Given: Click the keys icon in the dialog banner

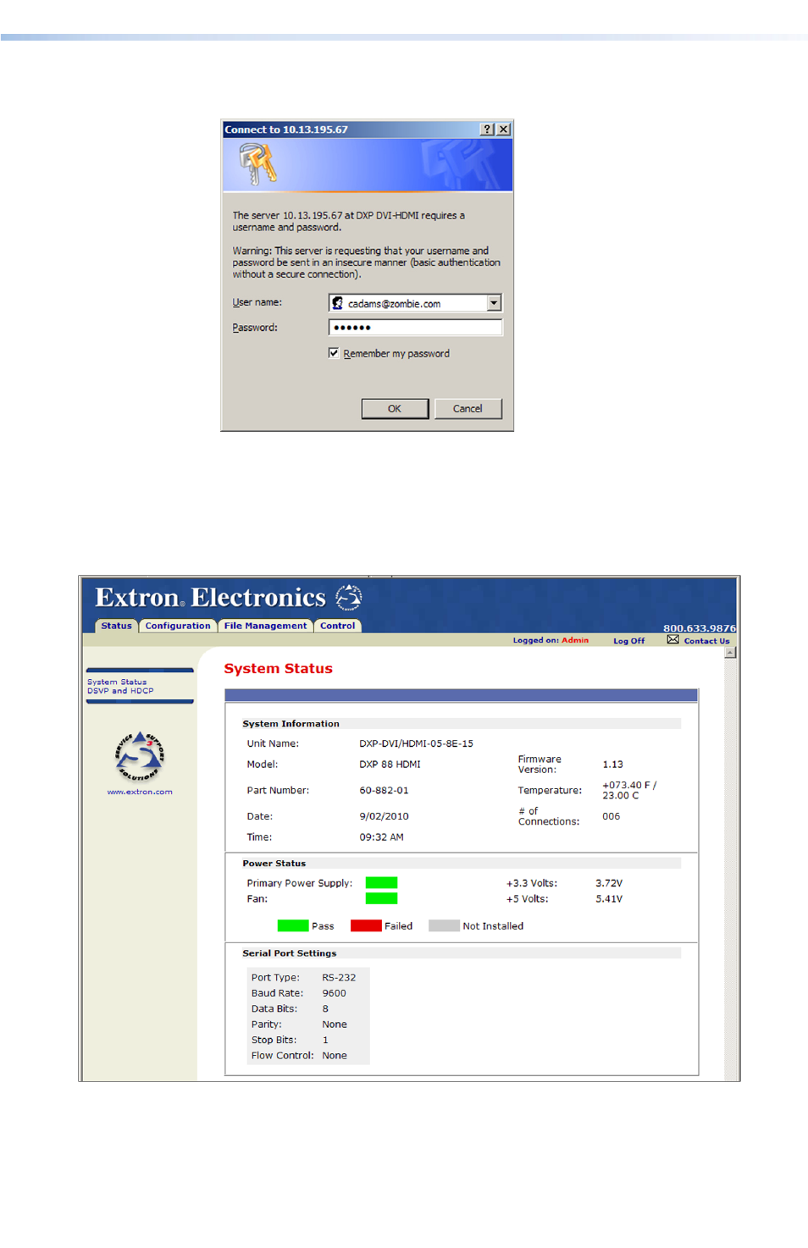Looking at the screenshot, I should pos(257,163).
